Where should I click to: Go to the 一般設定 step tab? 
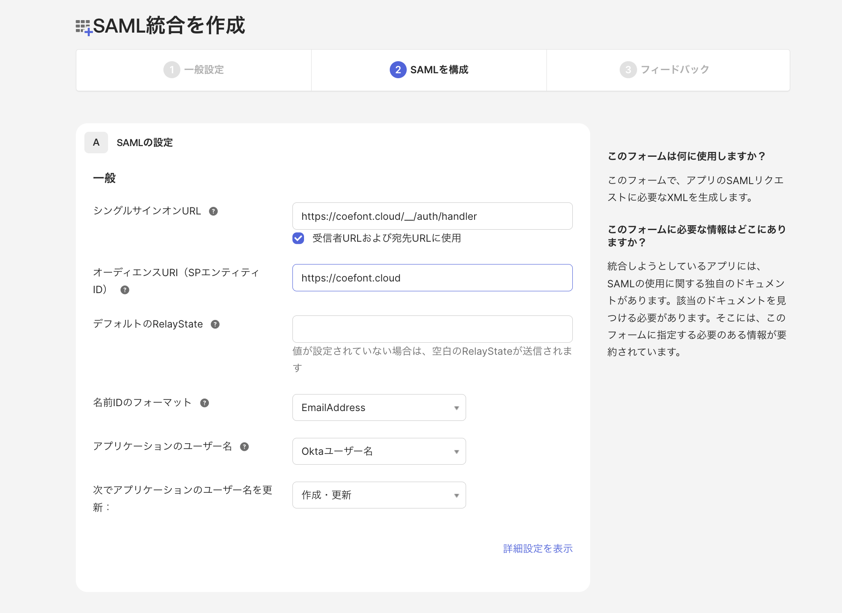pos(194,70)
